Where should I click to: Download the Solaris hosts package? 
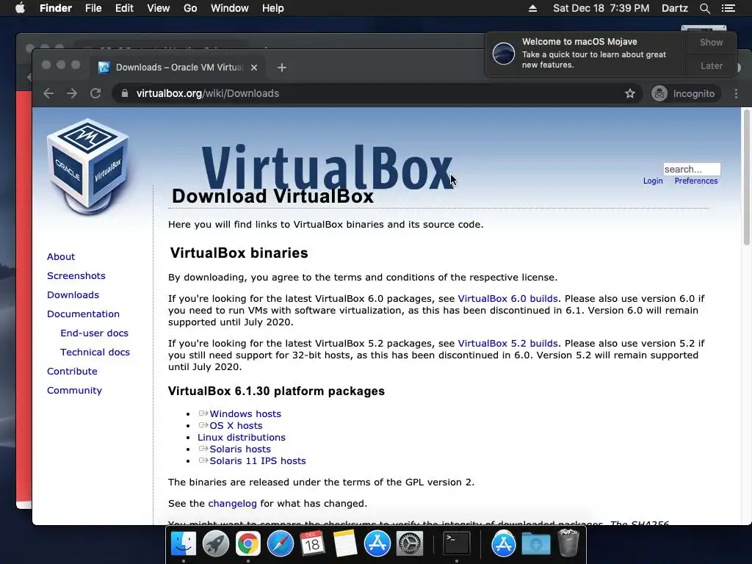[240, 449]
